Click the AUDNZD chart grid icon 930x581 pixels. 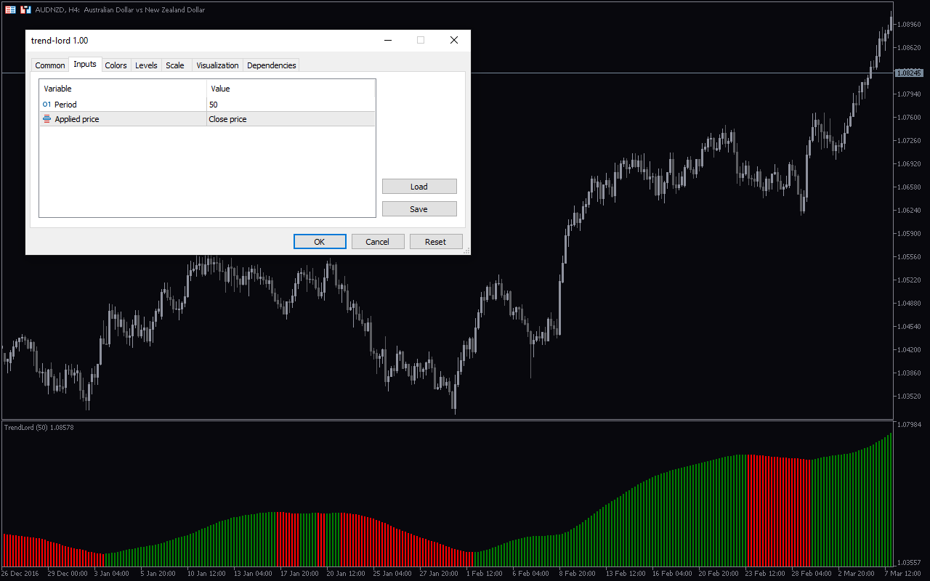[x=10, y=10]
